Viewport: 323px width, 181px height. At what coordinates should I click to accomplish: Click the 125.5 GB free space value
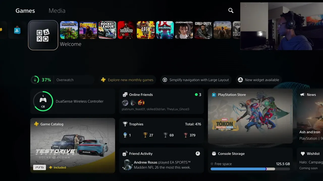coord(283,164)
